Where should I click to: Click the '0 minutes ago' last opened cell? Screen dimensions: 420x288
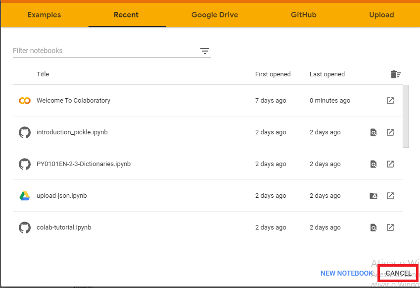(x=330, y=101)
